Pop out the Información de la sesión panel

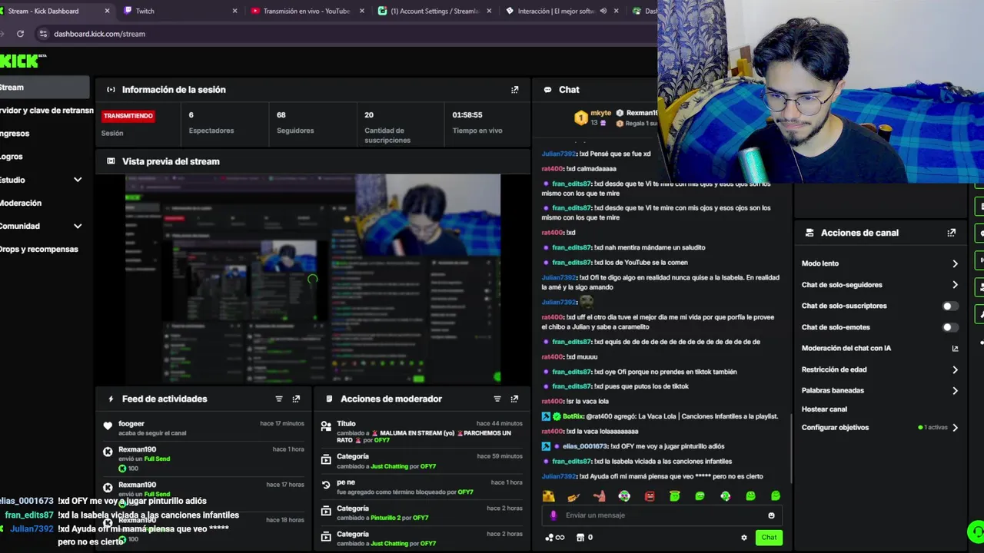515,90
